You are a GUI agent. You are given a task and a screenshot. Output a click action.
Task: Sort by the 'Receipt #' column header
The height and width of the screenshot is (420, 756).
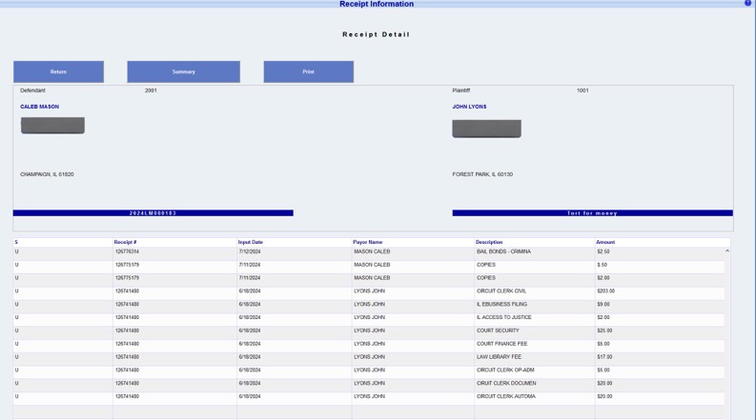tap(125, 242)
